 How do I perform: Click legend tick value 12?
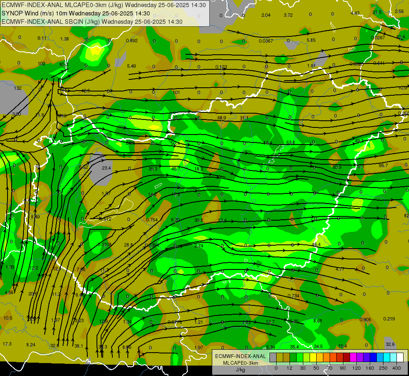289,368
